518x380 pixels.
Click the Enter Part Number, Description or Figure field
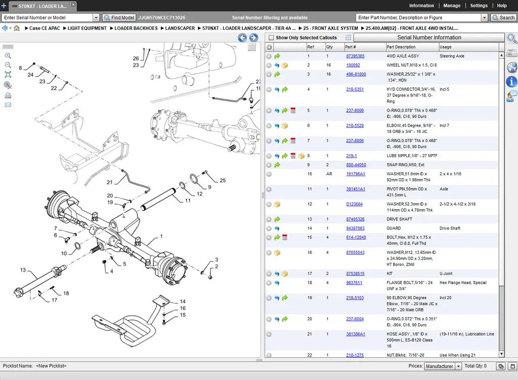[418, 18]
